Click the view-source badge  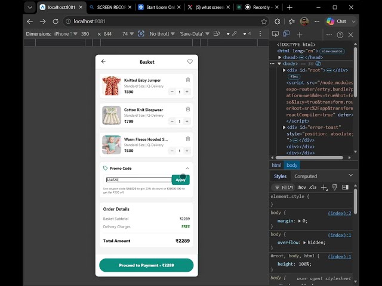click(x=332, y=51)
